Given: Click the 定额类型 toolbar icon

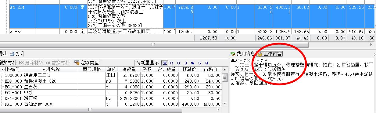Looking at the screenshot, I should pyautogui.click(x=77, y=63).
